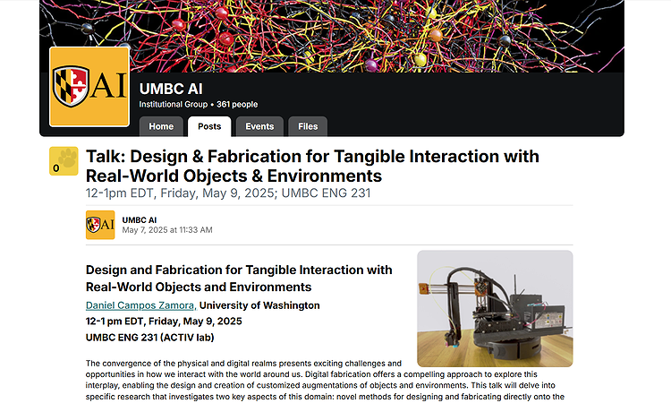Click the UMBC AI group title
The height and width of the screenshot is (403, 671).
click(x=171, y=89)
